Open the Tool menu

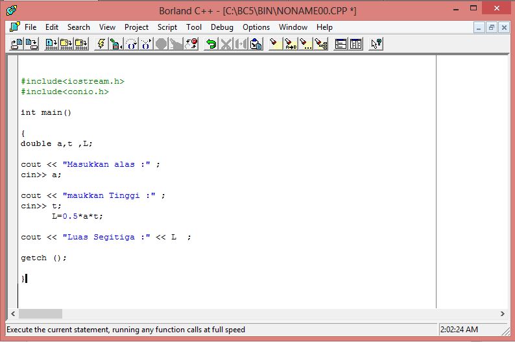(194, 27)
